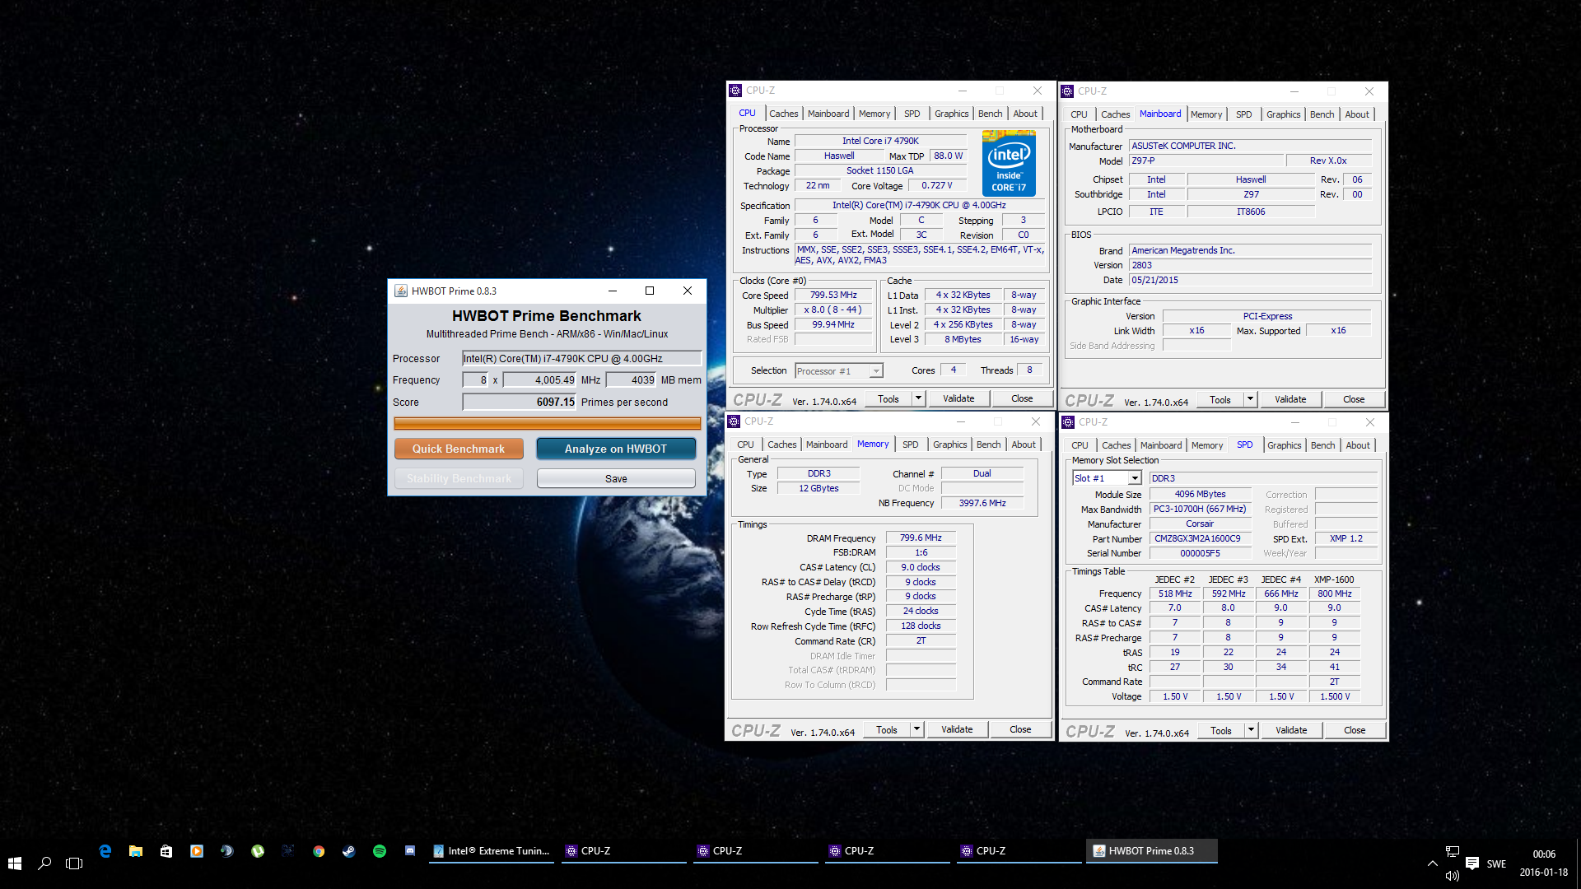Click the orange HWBOT benchmark progress bar
Viewport: 1581px width, 889px height.
tap(548, 423)
